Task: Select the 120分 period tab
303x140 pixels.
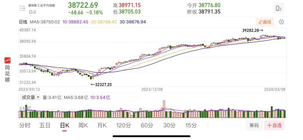Action: click(x=123, y=125)
